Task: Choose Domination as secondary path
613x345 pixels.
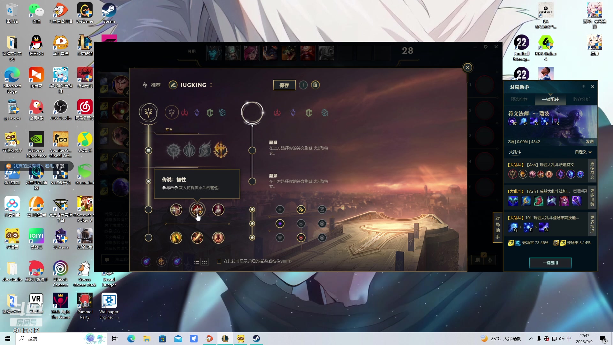Action: pyautogui.click(x=277, y=112)
